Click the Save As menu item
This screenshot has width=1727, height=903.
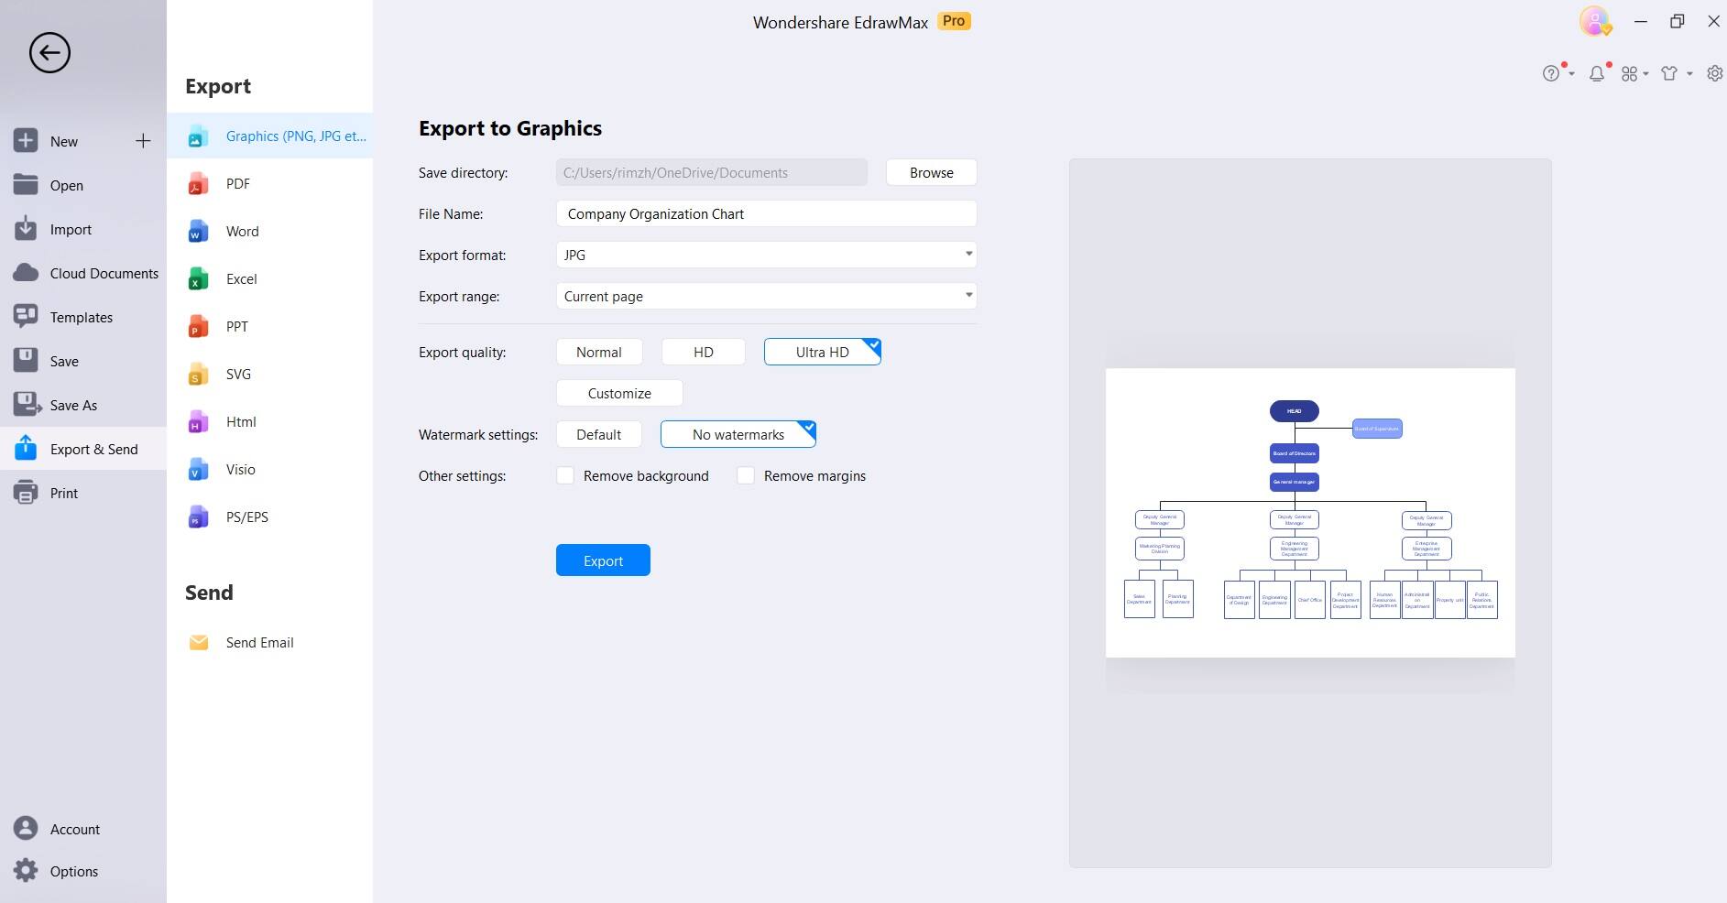(83, 405)
